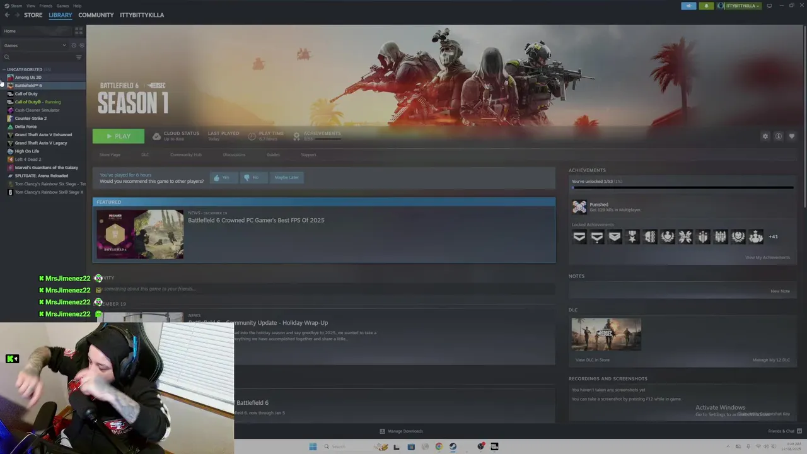807x454 pixels.
Task: Open the Help menu
Action: [x=77, y=6]
